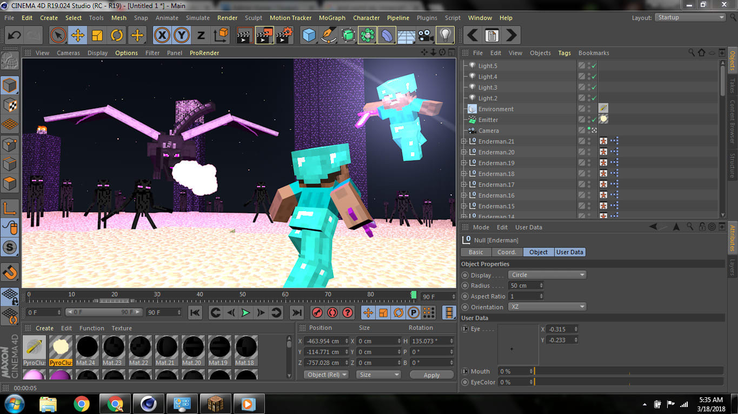
Task: Select the Rotate tool
Action: click(117, 35)
